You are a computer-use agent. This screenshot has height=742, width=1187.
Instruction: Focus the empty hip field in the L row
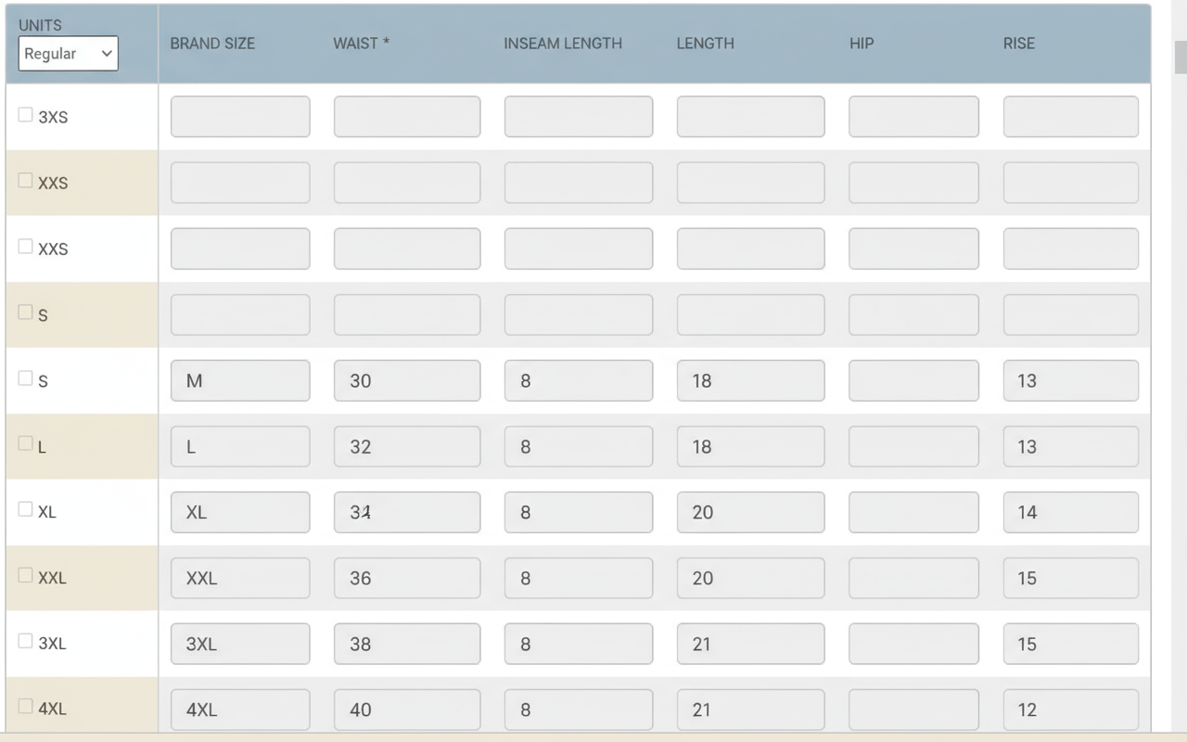913,446
